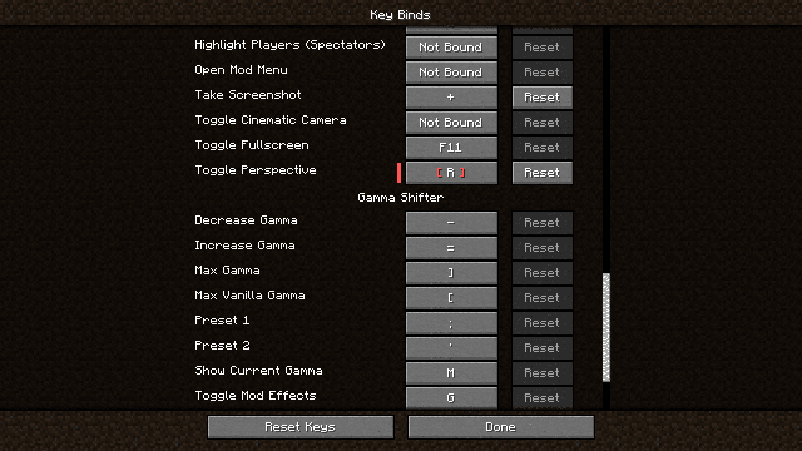Click Reset button for Max Gamma

tap(542, 272)
